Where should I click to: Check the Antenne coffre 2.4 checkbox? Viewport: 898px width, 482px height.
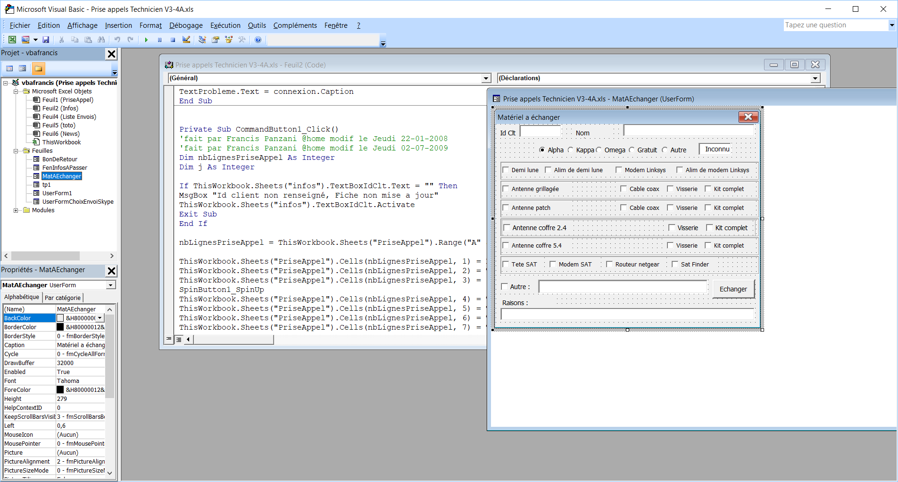[x=507, y=228]
